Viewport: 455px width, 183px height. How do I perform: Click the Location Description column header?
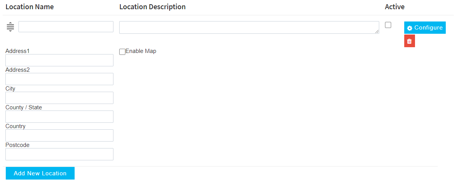152,7
